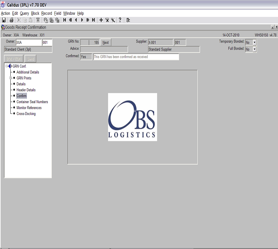278x249 pixels.
Task: Collapse the GRN Conf. tree root
Action: point(7,66)
